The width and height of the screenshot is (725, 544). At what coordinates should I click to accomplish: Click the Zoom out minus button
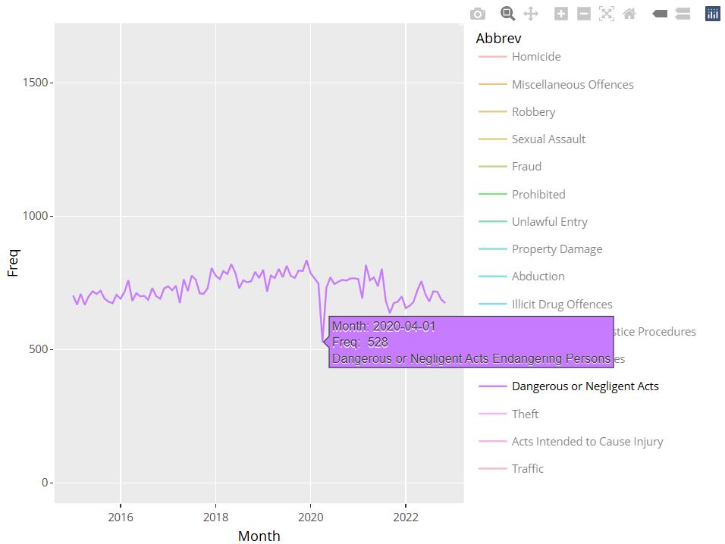coord(583,14)
